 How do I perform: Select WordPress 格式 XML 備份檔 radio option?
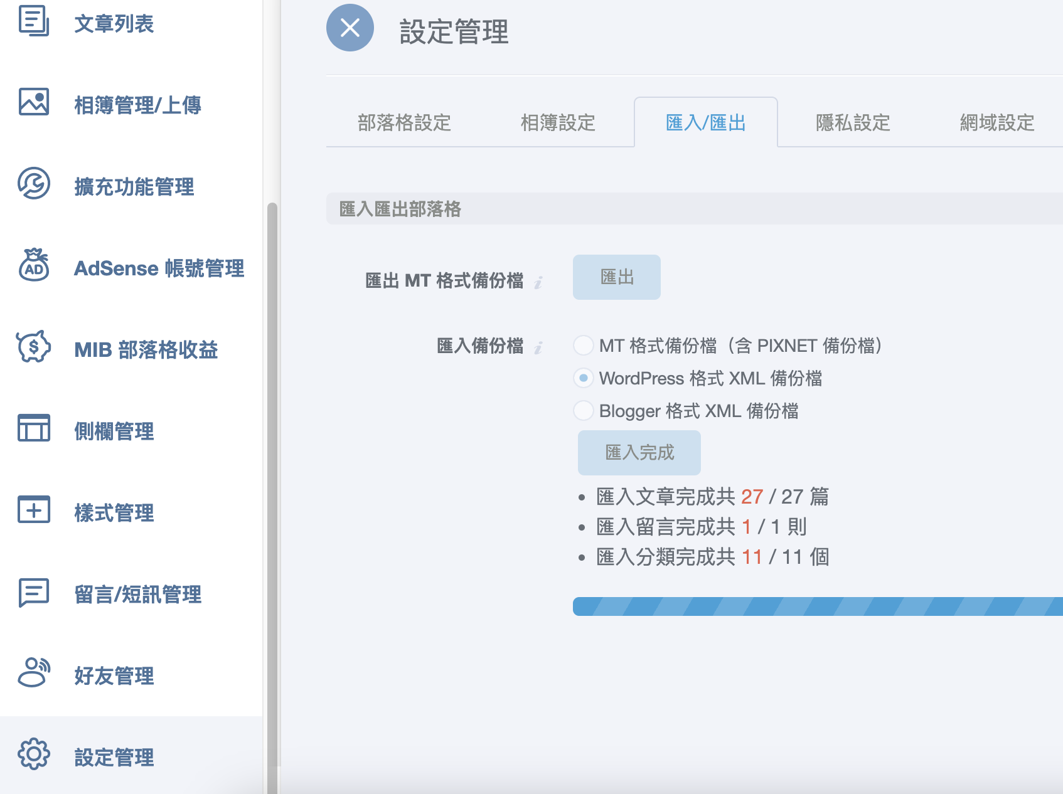tap(584, 378)
